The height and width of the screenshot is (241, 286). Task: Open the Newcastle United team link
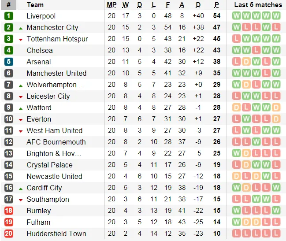(x=54, y=176)
